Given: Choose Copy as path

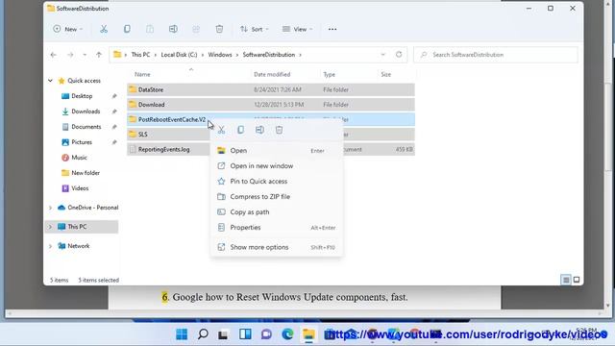Looking at the screenshot, I should point(277,211).
